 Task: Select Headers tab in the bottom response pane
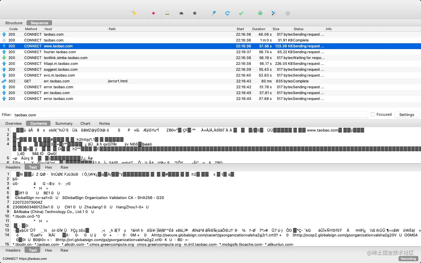(13, 250)
